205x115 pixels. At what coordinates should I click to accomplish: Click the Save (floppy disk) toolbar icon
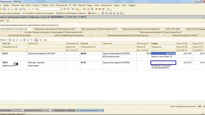(x=4, y=9)
